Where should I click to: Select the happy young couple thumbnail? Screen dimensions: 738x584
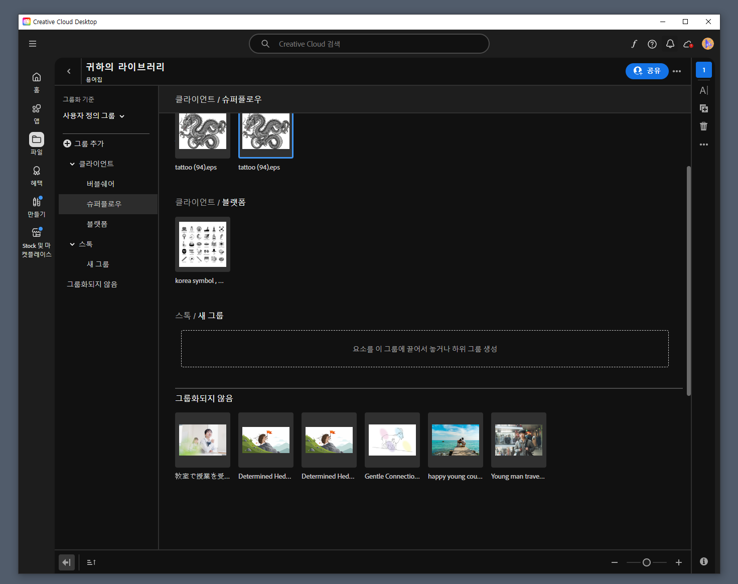point(456,440)
